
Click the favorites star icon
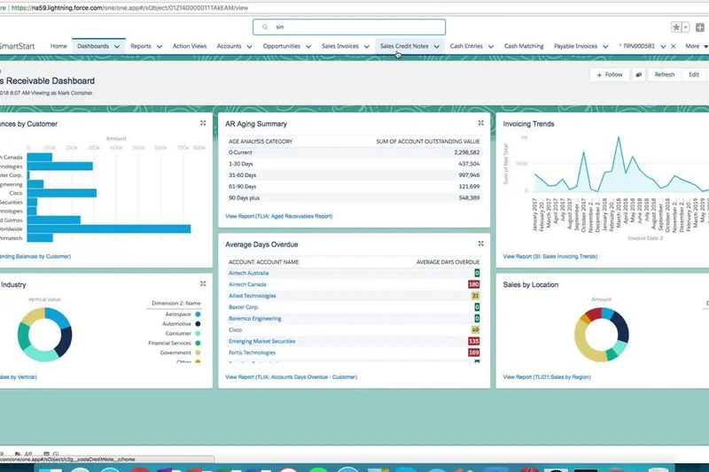click(676, 27)
